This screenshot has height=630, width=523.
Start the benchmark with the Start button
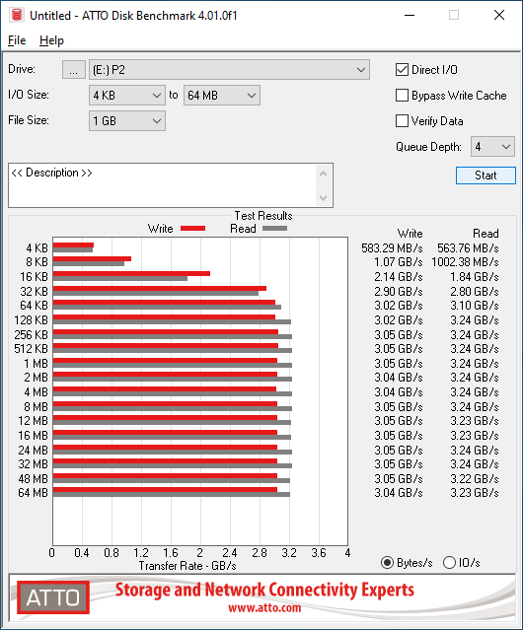pos(486,175)
